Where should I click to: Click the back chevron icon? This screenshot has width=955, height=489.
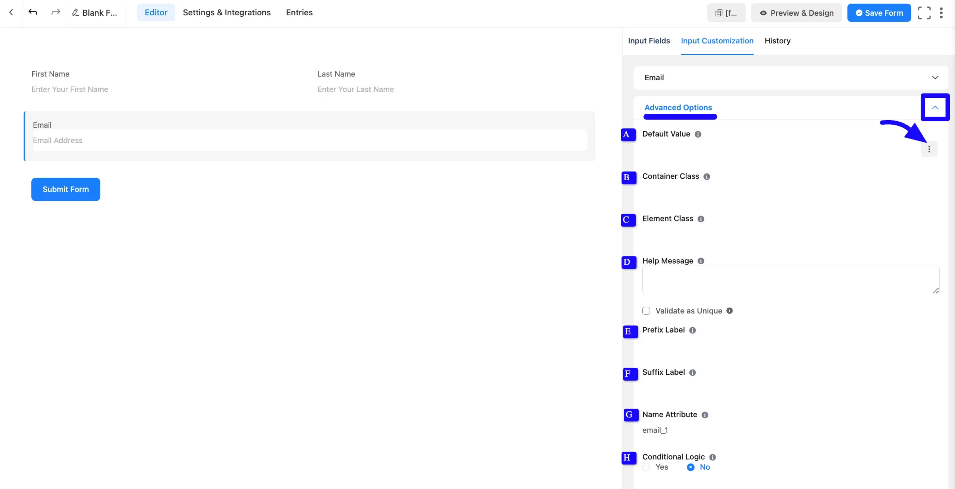click(11, 12)
